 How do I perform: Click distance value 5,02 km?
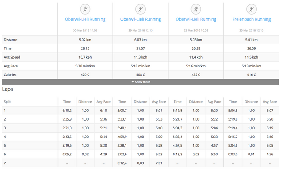click(85, 40)
